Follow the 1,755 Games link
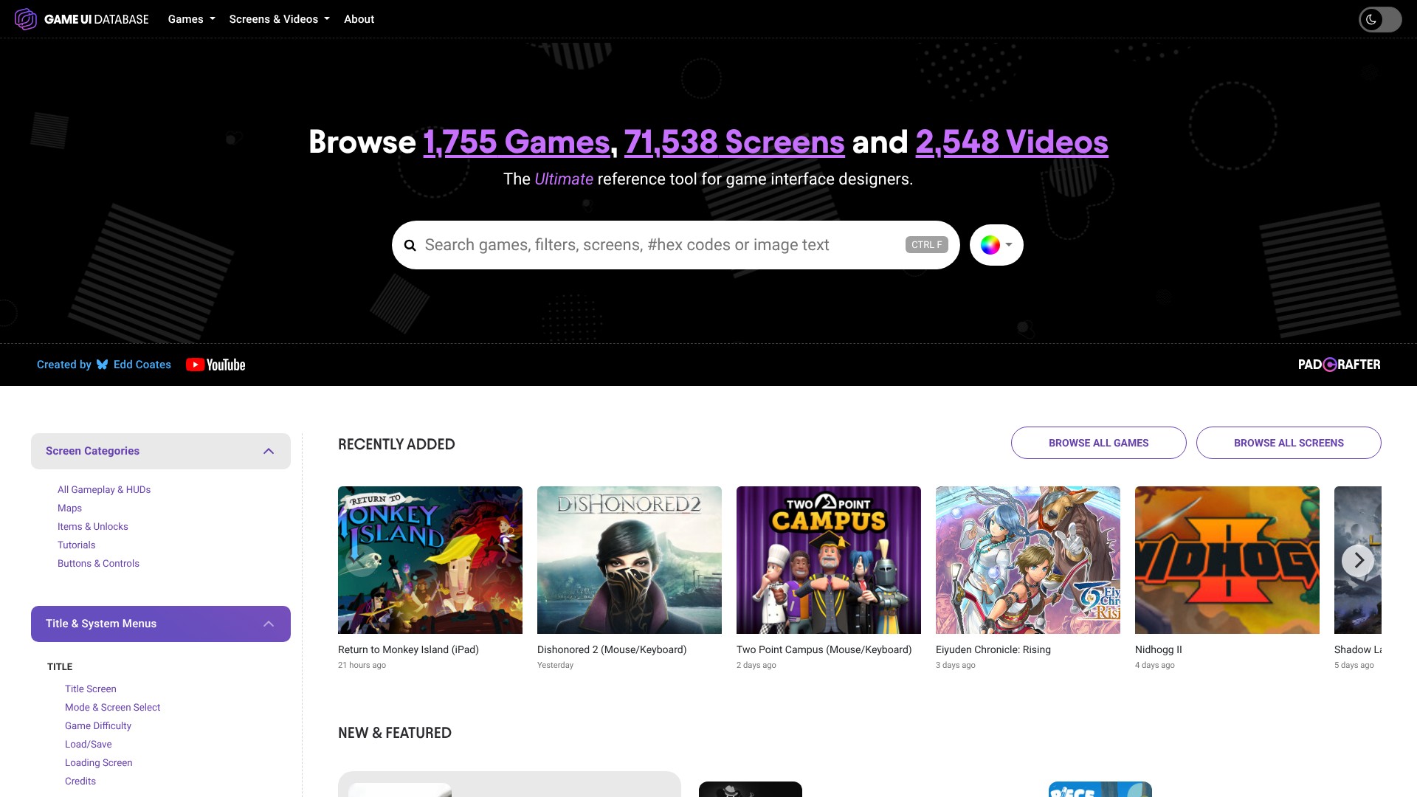Screen dimensions: 1417x797 coord(517,142)
